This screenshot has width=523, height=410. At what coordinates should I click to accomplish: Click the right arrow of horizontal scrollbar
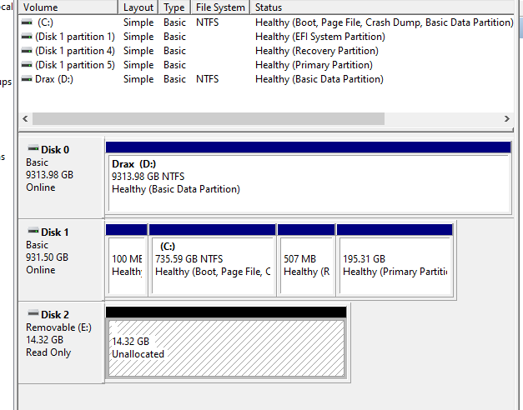[507, 118]
